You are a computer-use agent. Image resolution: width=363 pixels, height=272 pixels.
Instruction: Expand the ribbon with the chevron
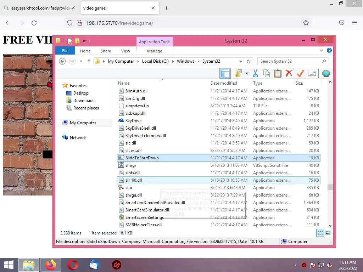[321, 50]
